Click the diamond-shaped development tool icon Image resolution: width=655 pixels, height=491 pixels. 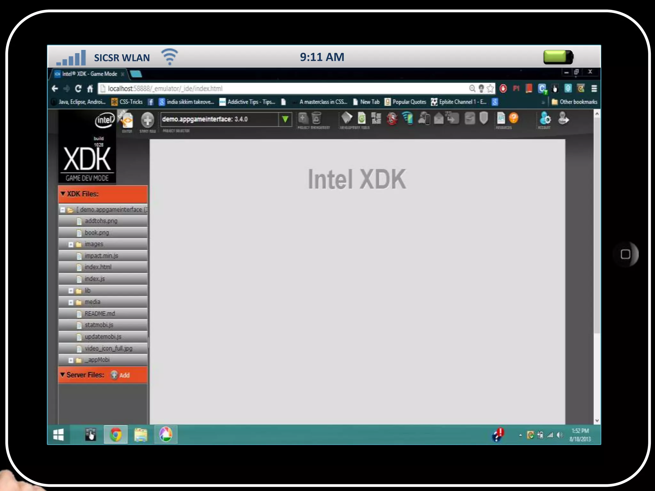(x=347, y=118)
